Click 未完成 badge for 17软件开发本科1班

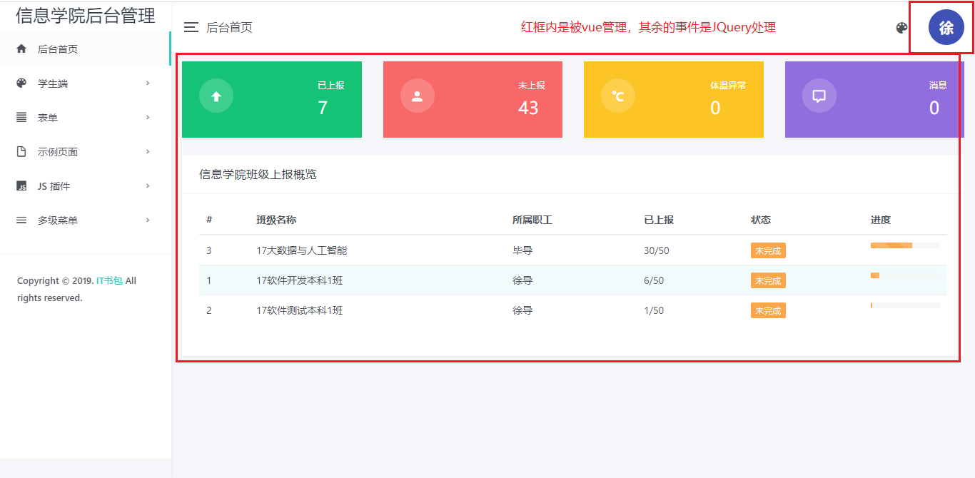click(x=768, y=280)
